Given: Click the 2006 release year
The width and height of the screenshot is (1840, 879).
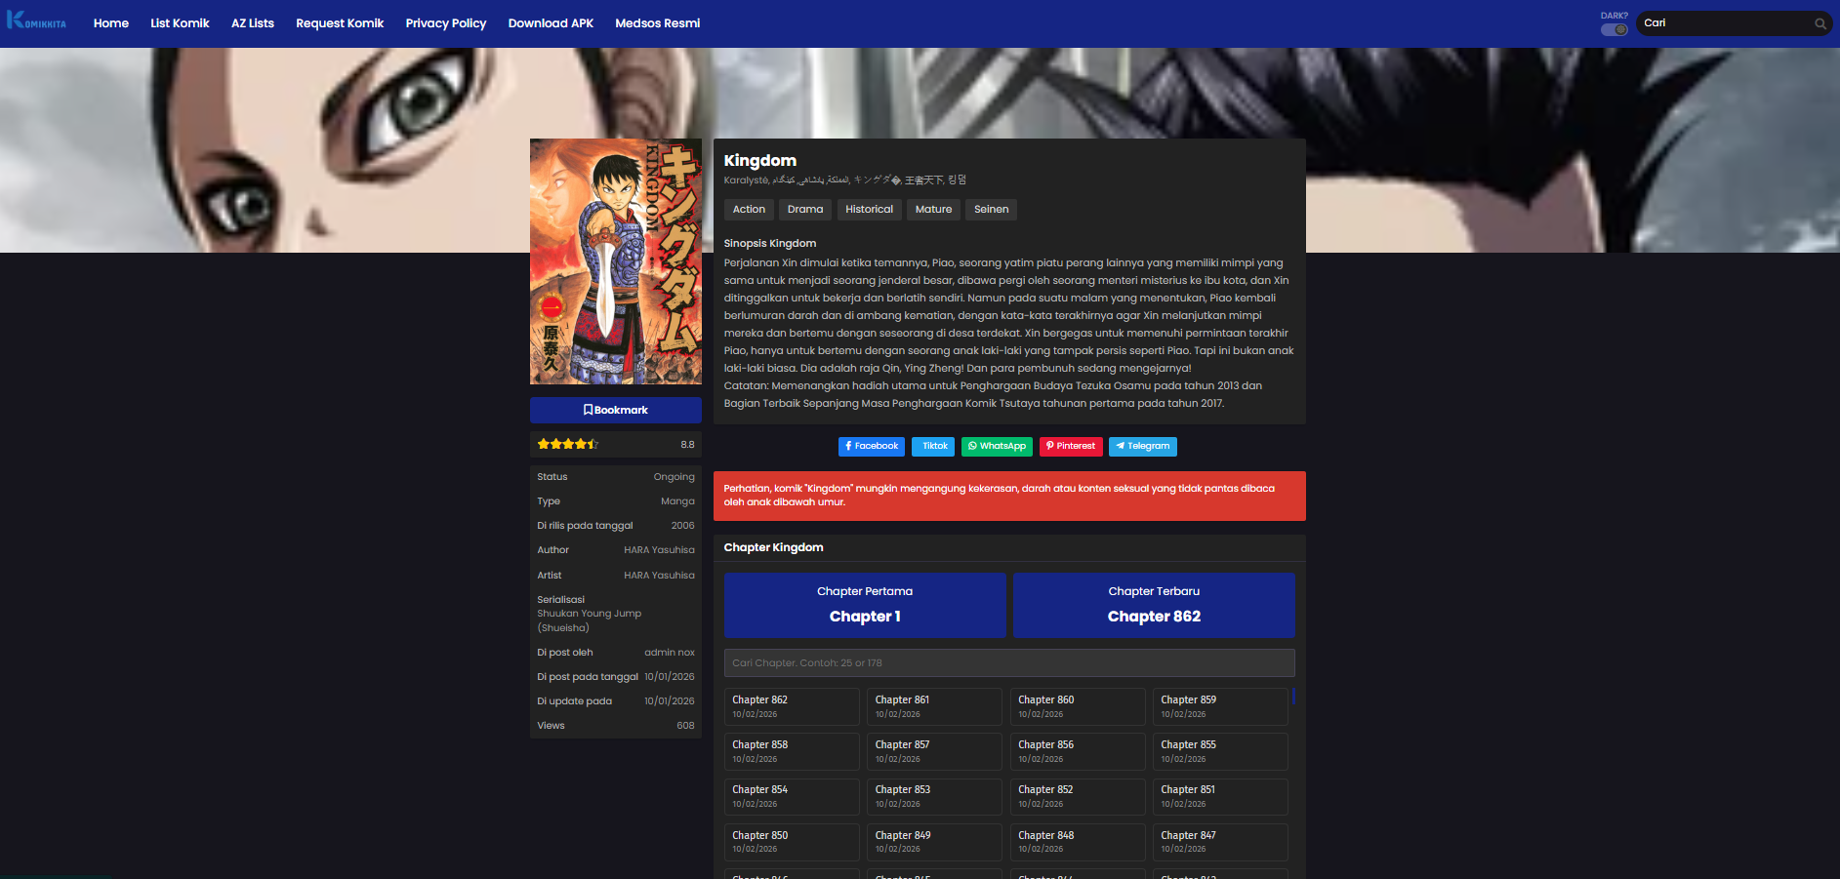Looking at the screenshot, I should coord(683,526).
